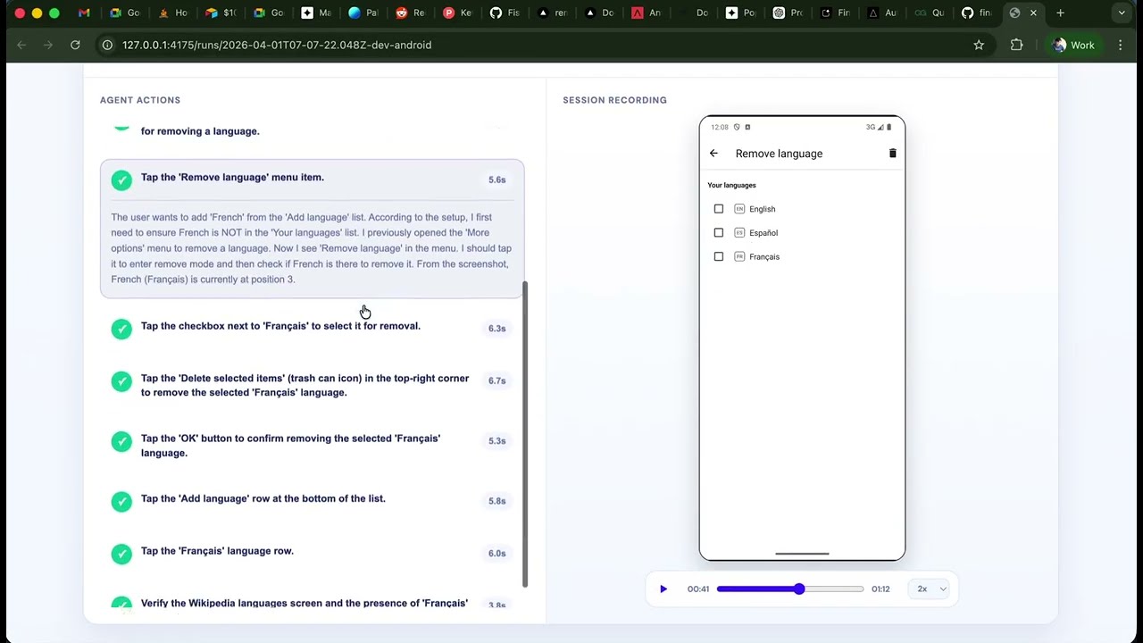
Task: Expand the "Tap the 'OK' button" step
Action: 312,446
